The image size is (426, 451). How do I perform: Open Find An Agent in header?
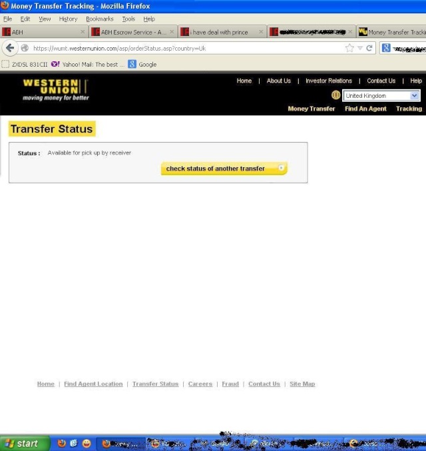pyautogui.click(x=365, y=109)
